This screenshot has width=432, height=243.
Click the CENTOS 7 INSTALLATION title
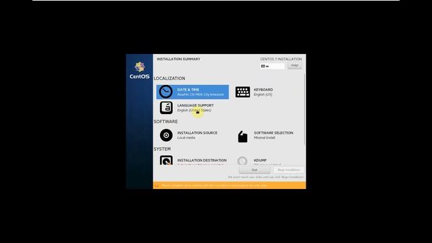(x=281, y=59)
